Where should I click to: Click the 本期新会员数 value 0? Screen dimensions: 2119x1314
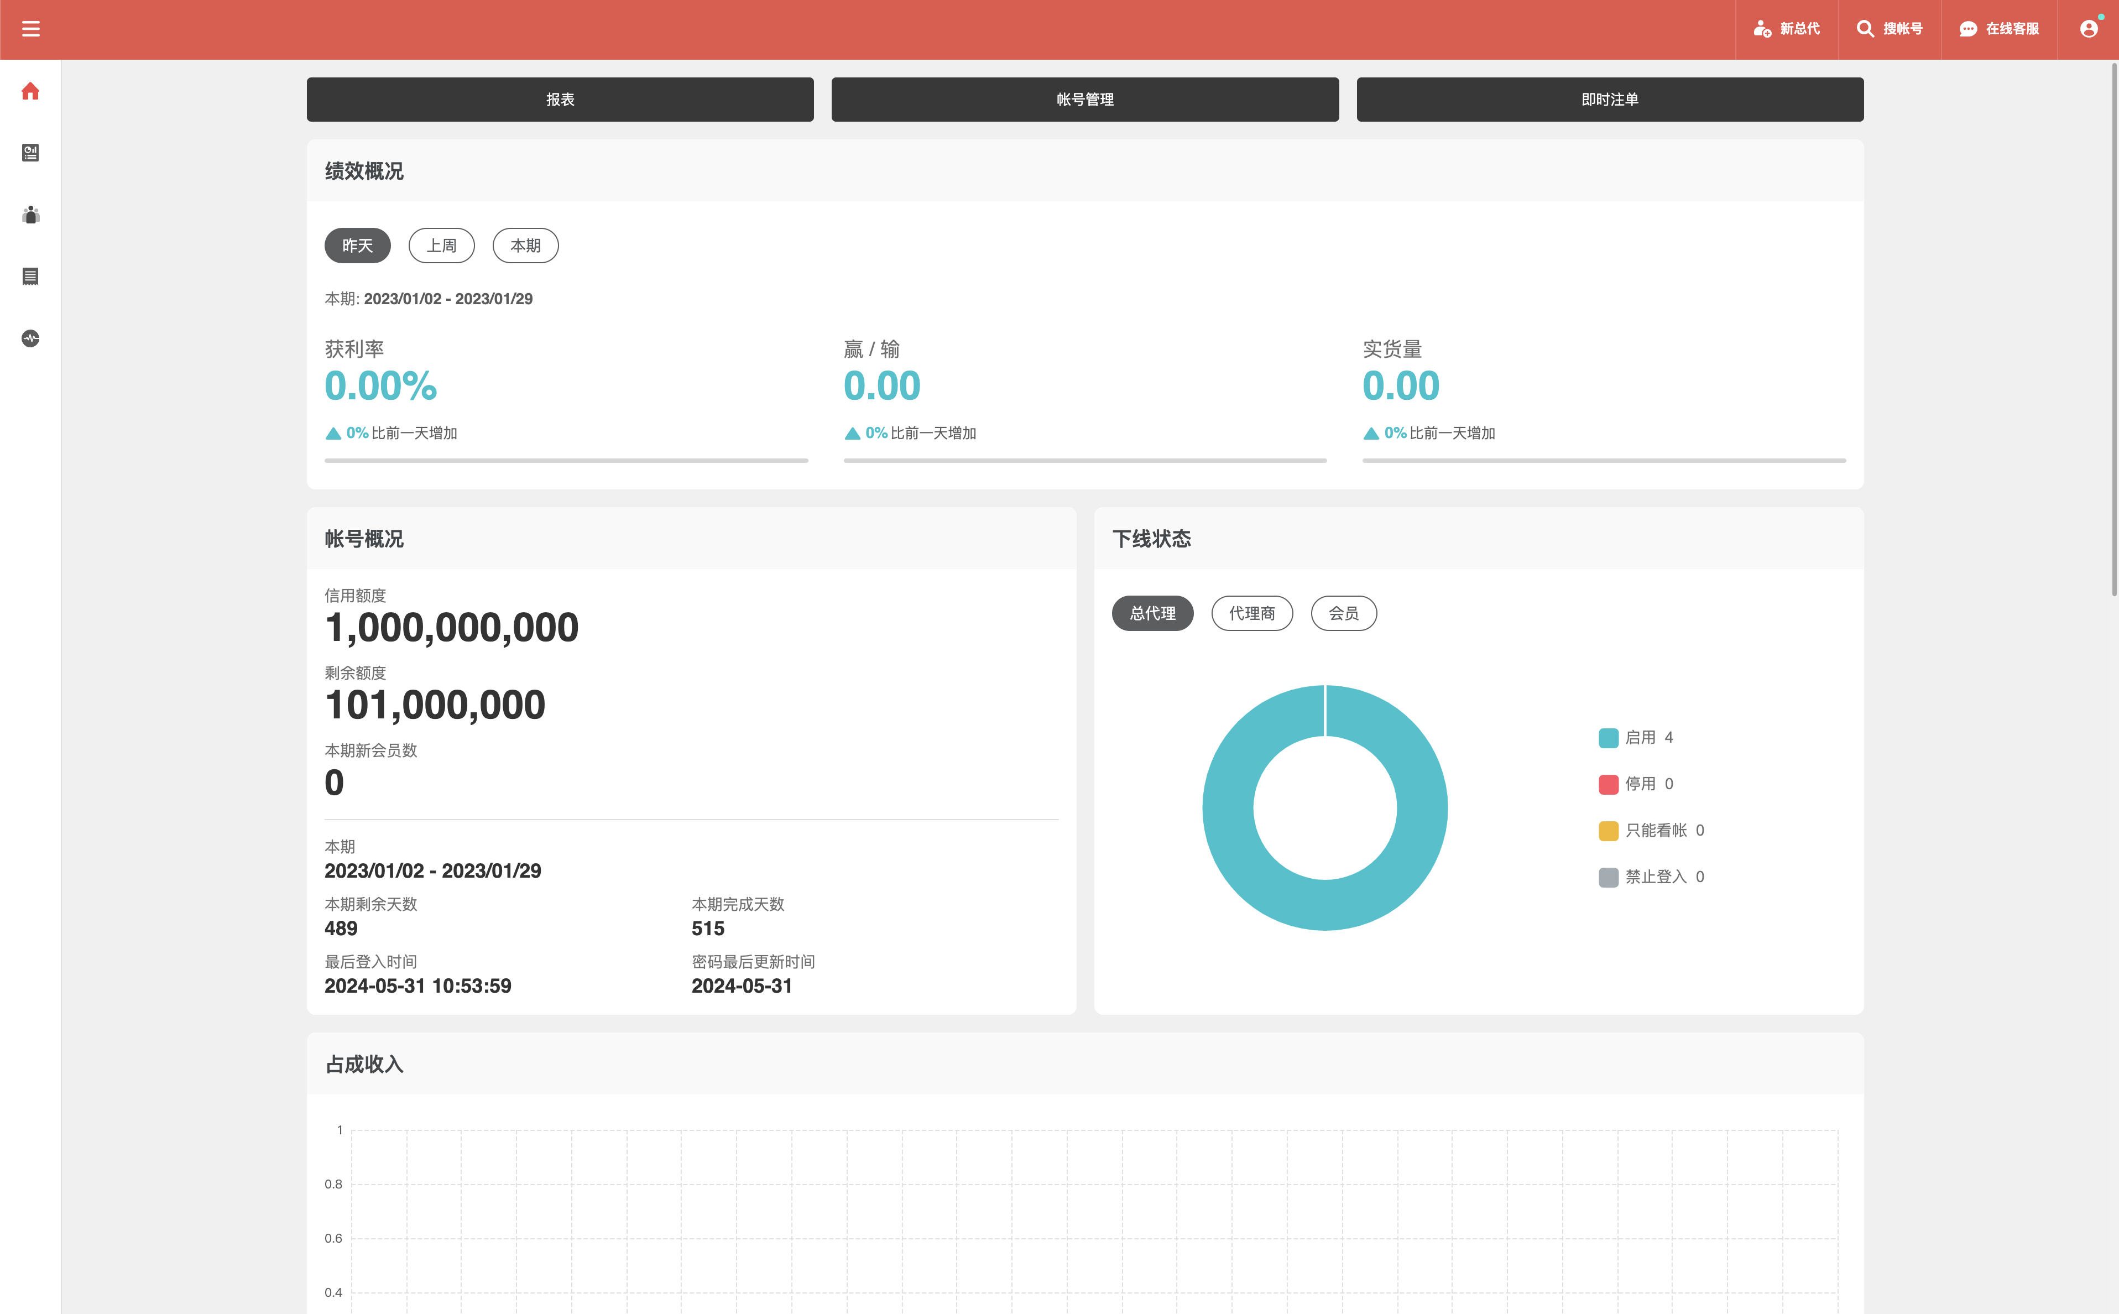(335, 783)
